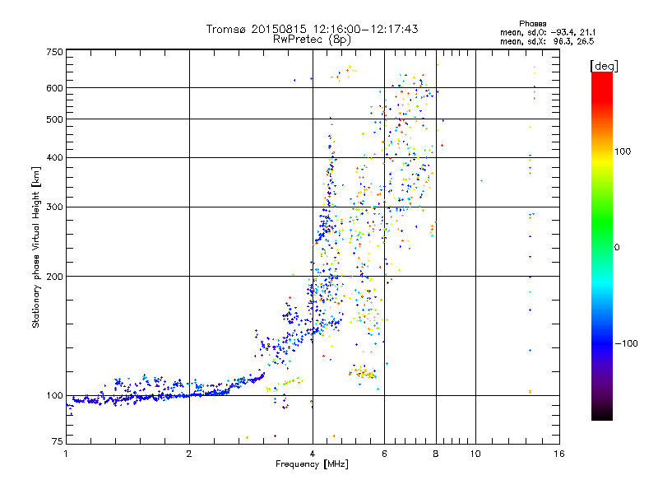Select the 'RwPretec (8p)' subtitle text
The width and height of the screenshot is (658, 494).
tap(312, 40)
